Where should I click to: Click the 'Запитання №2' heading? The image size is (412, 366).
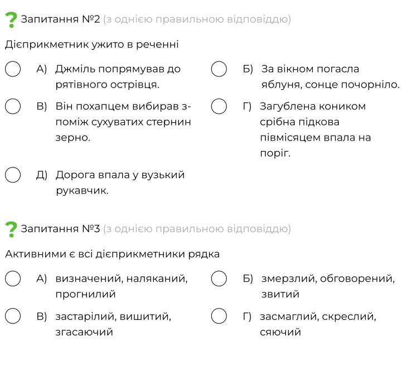point(60,19)
